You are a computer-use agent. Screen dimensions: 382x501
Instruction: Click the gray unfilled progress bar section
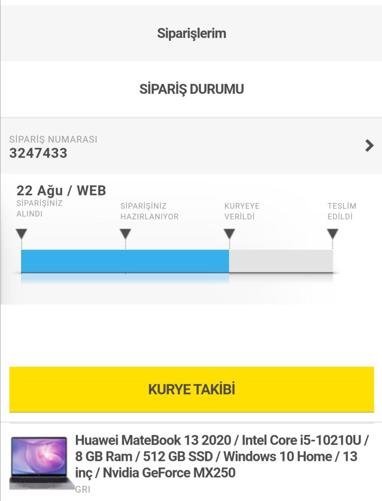coord(281,261)
